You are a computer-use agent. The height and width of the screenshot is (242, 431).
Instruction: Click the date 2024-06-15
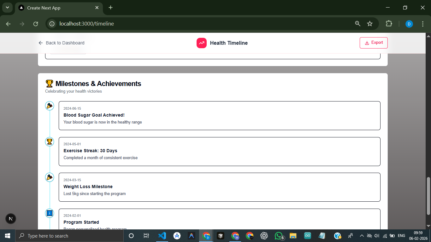72,108
